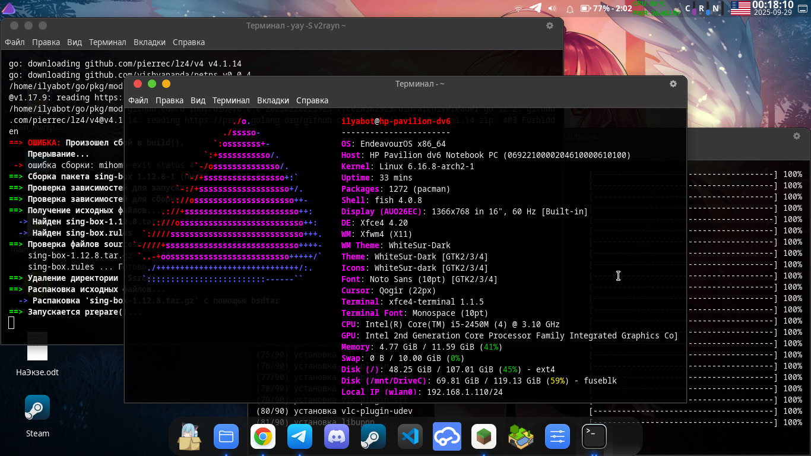The height and width of the screenshot is (456, 811).
Task: Open Discord in the dock
Action: tap(337, 438)
